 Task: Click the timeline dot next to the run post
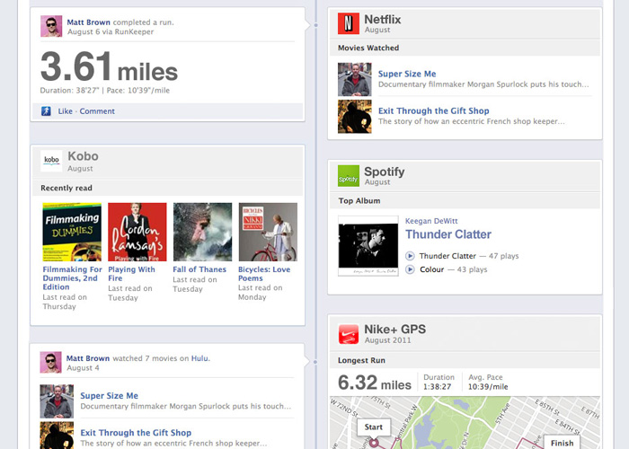coord(315,25)
